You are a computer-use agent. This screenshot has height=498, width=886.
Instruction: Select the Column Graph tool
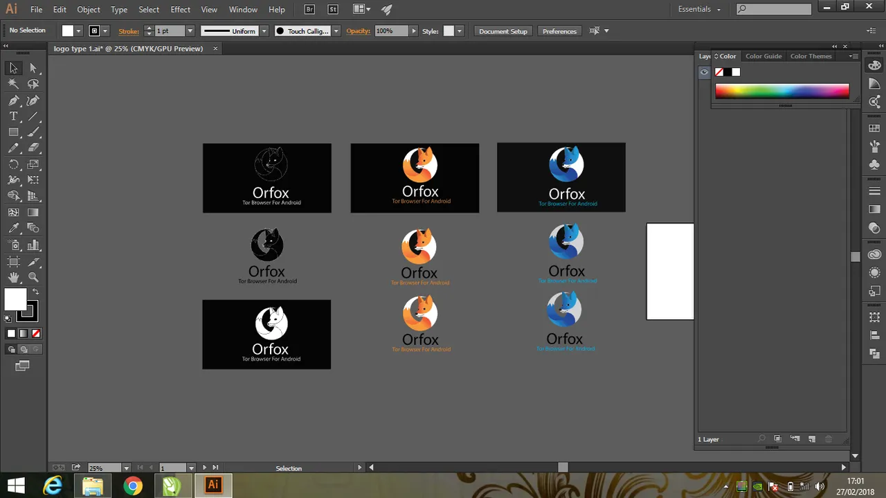33,245
